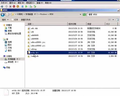Shut down the VM with the red icon

tap(14, 7)
